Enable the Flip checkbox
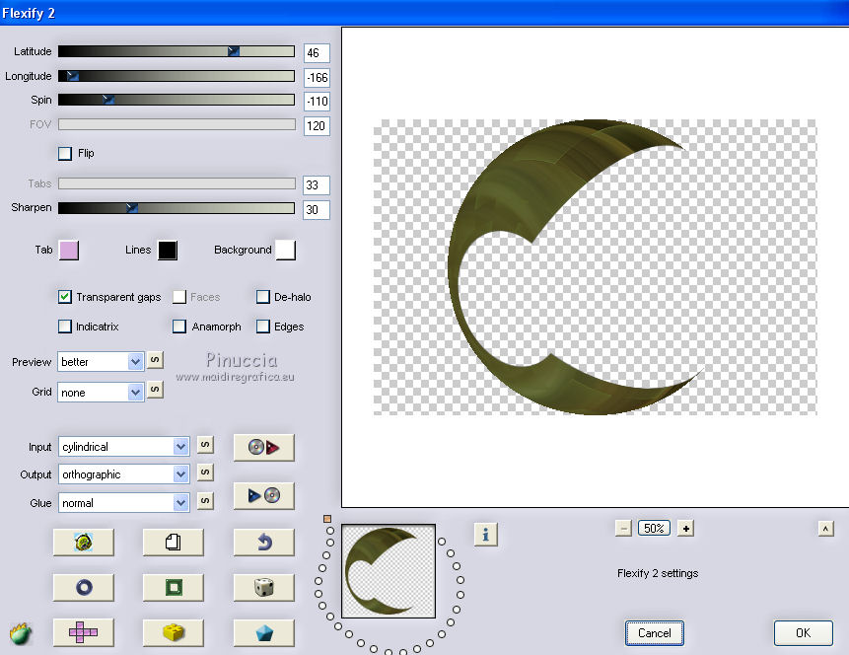This screenshot has height=655, width=849. 65,153
